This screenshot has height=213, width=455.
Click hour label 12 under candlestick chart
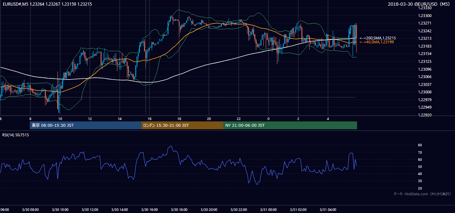click(90, 119)
